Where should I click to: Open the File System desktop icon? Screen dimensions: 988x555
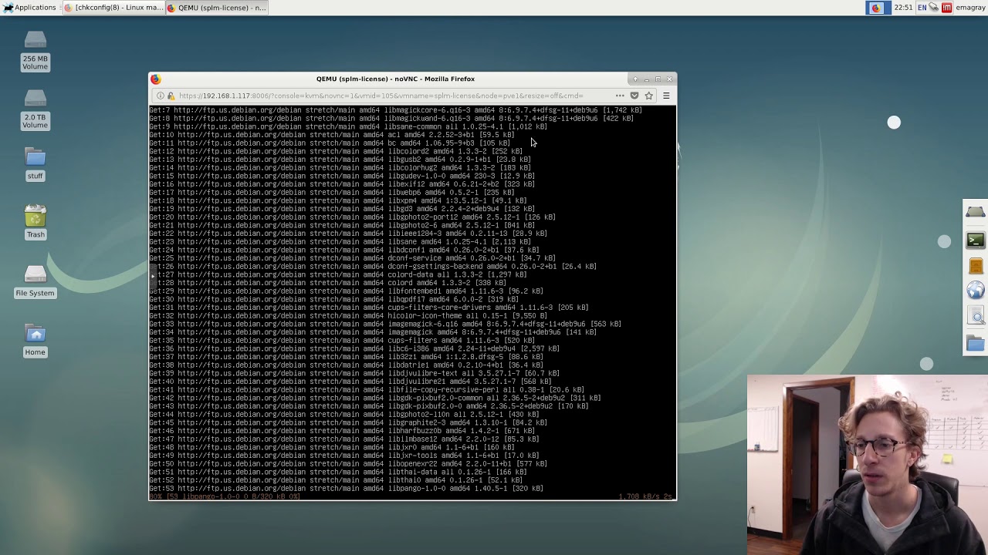click(35, 281)
